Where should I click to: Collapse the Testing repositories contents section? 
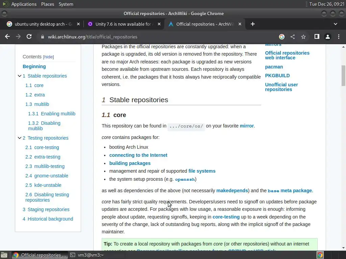[19, 138]
